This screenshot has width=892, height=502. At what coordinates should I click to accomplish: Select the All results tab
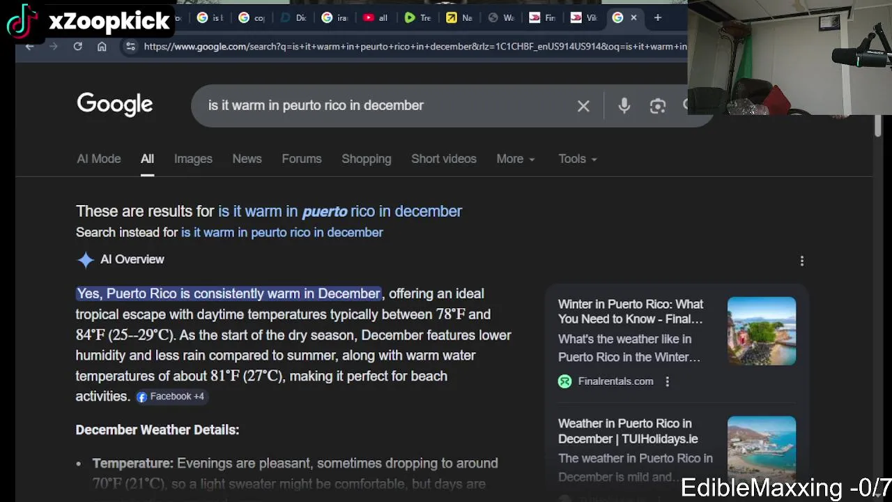point(147,159)
